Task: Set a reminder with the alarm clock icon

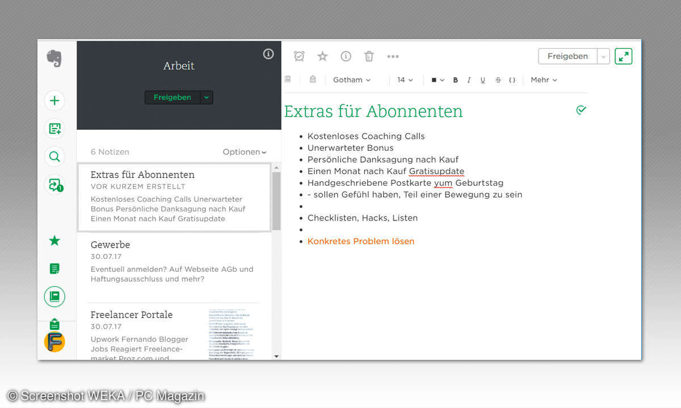Action: point(299,56)
